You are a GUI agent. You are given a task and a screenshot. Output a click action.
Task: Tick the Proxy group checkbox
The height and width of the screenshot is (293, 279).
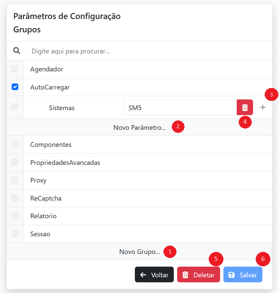point(15,180)
